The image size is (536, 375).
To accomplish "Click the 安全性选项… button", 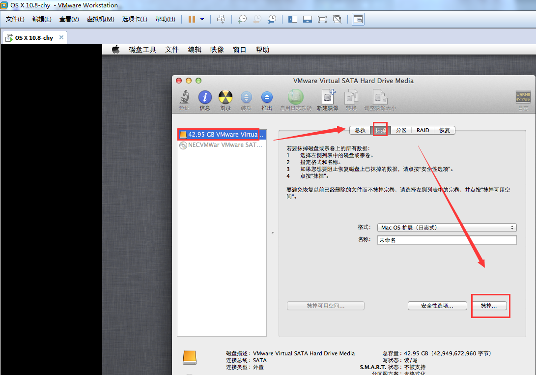I will [437, 306].
